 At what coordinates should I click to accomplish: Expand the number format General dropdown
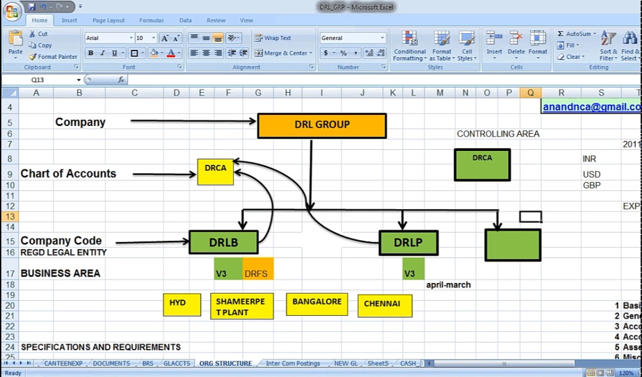[382, 38]
